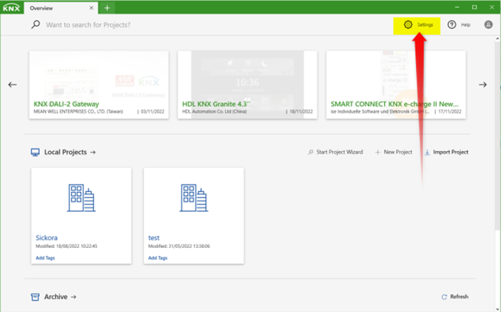This screenshot has height=312, width=501.
Task: Click the Start Project Wizard wand icon
Action: click(x=311, y=153)
